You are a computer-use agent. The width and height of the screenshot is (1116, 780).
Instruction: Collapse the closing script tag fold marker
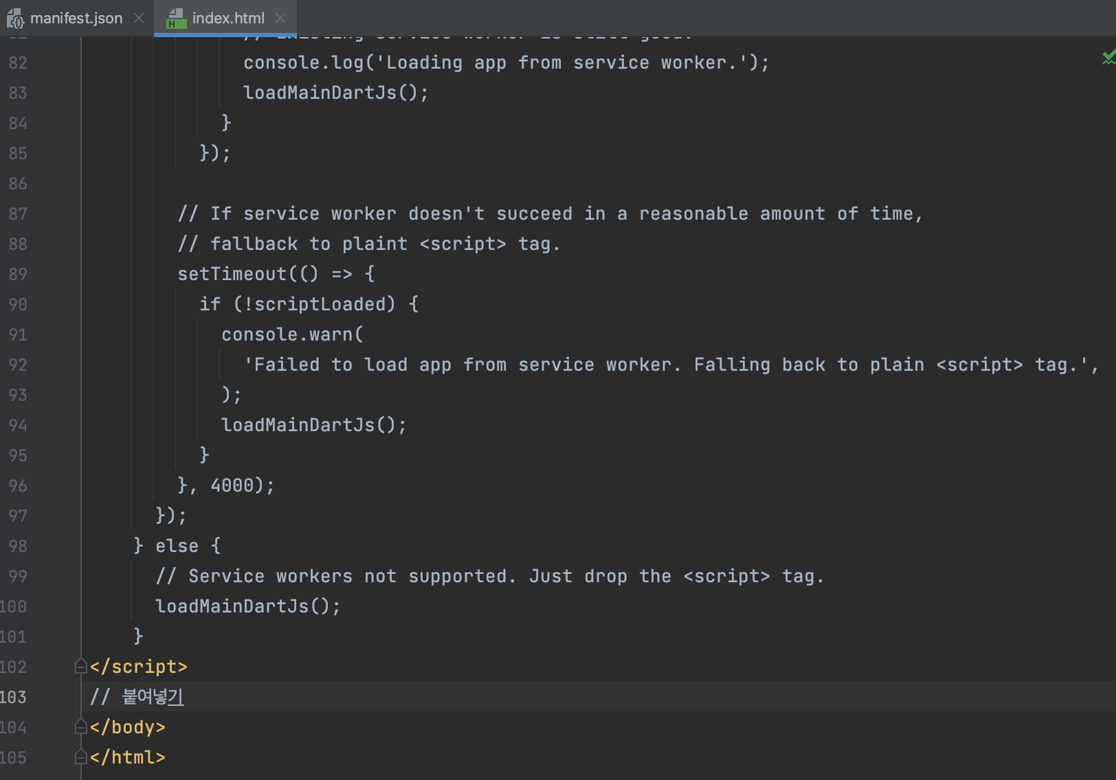(81, 667)
